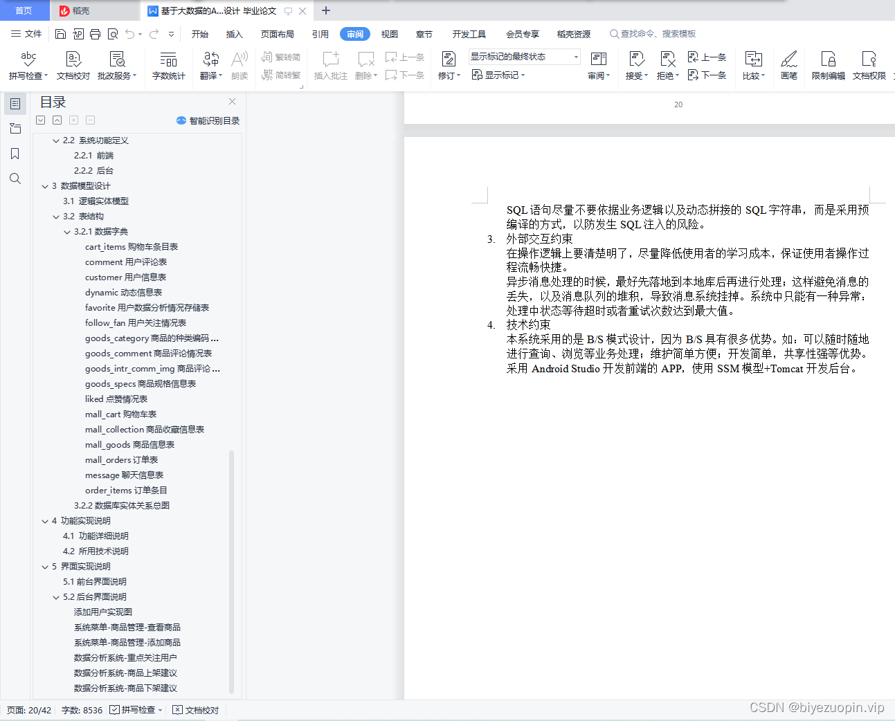Jump to 添加用户实现图 heading

(x=103, y=612)
